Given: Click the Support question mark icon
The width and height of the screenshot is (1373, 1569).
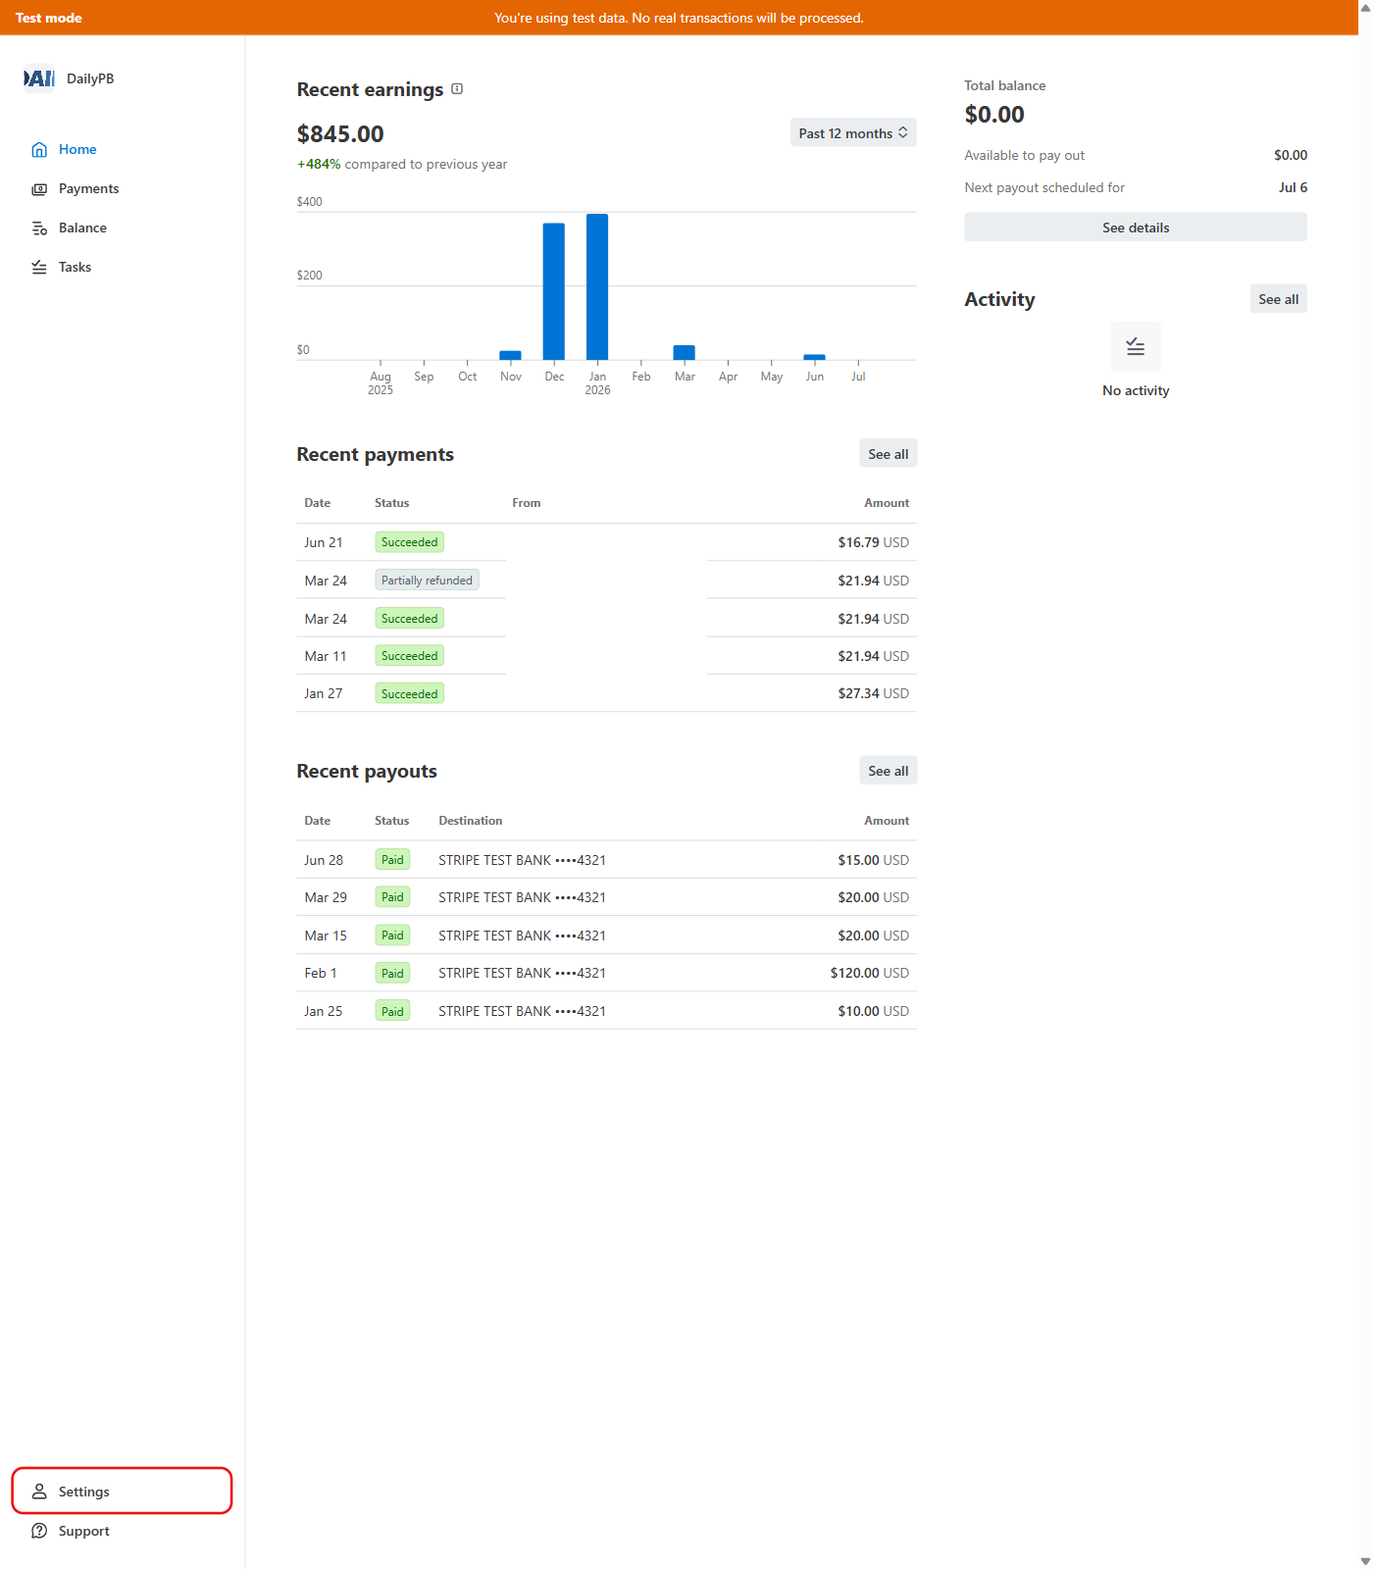Looking at the screenshot, I should (x=39, y=1531).
